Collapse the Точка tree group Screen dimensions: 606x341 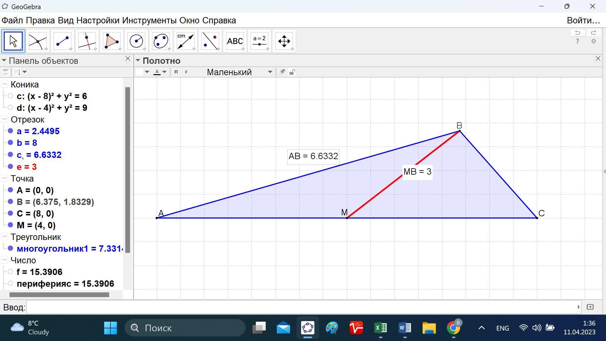pos(4,178)
